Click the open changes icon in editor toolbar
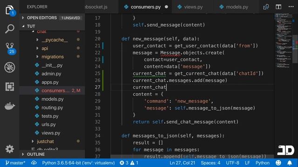Image resolution: width=298 pixels, height=167 pixels. [x=266, y=7]
